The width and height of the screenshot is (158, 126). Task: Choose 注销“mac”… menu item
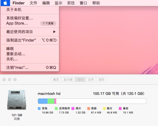30,68
